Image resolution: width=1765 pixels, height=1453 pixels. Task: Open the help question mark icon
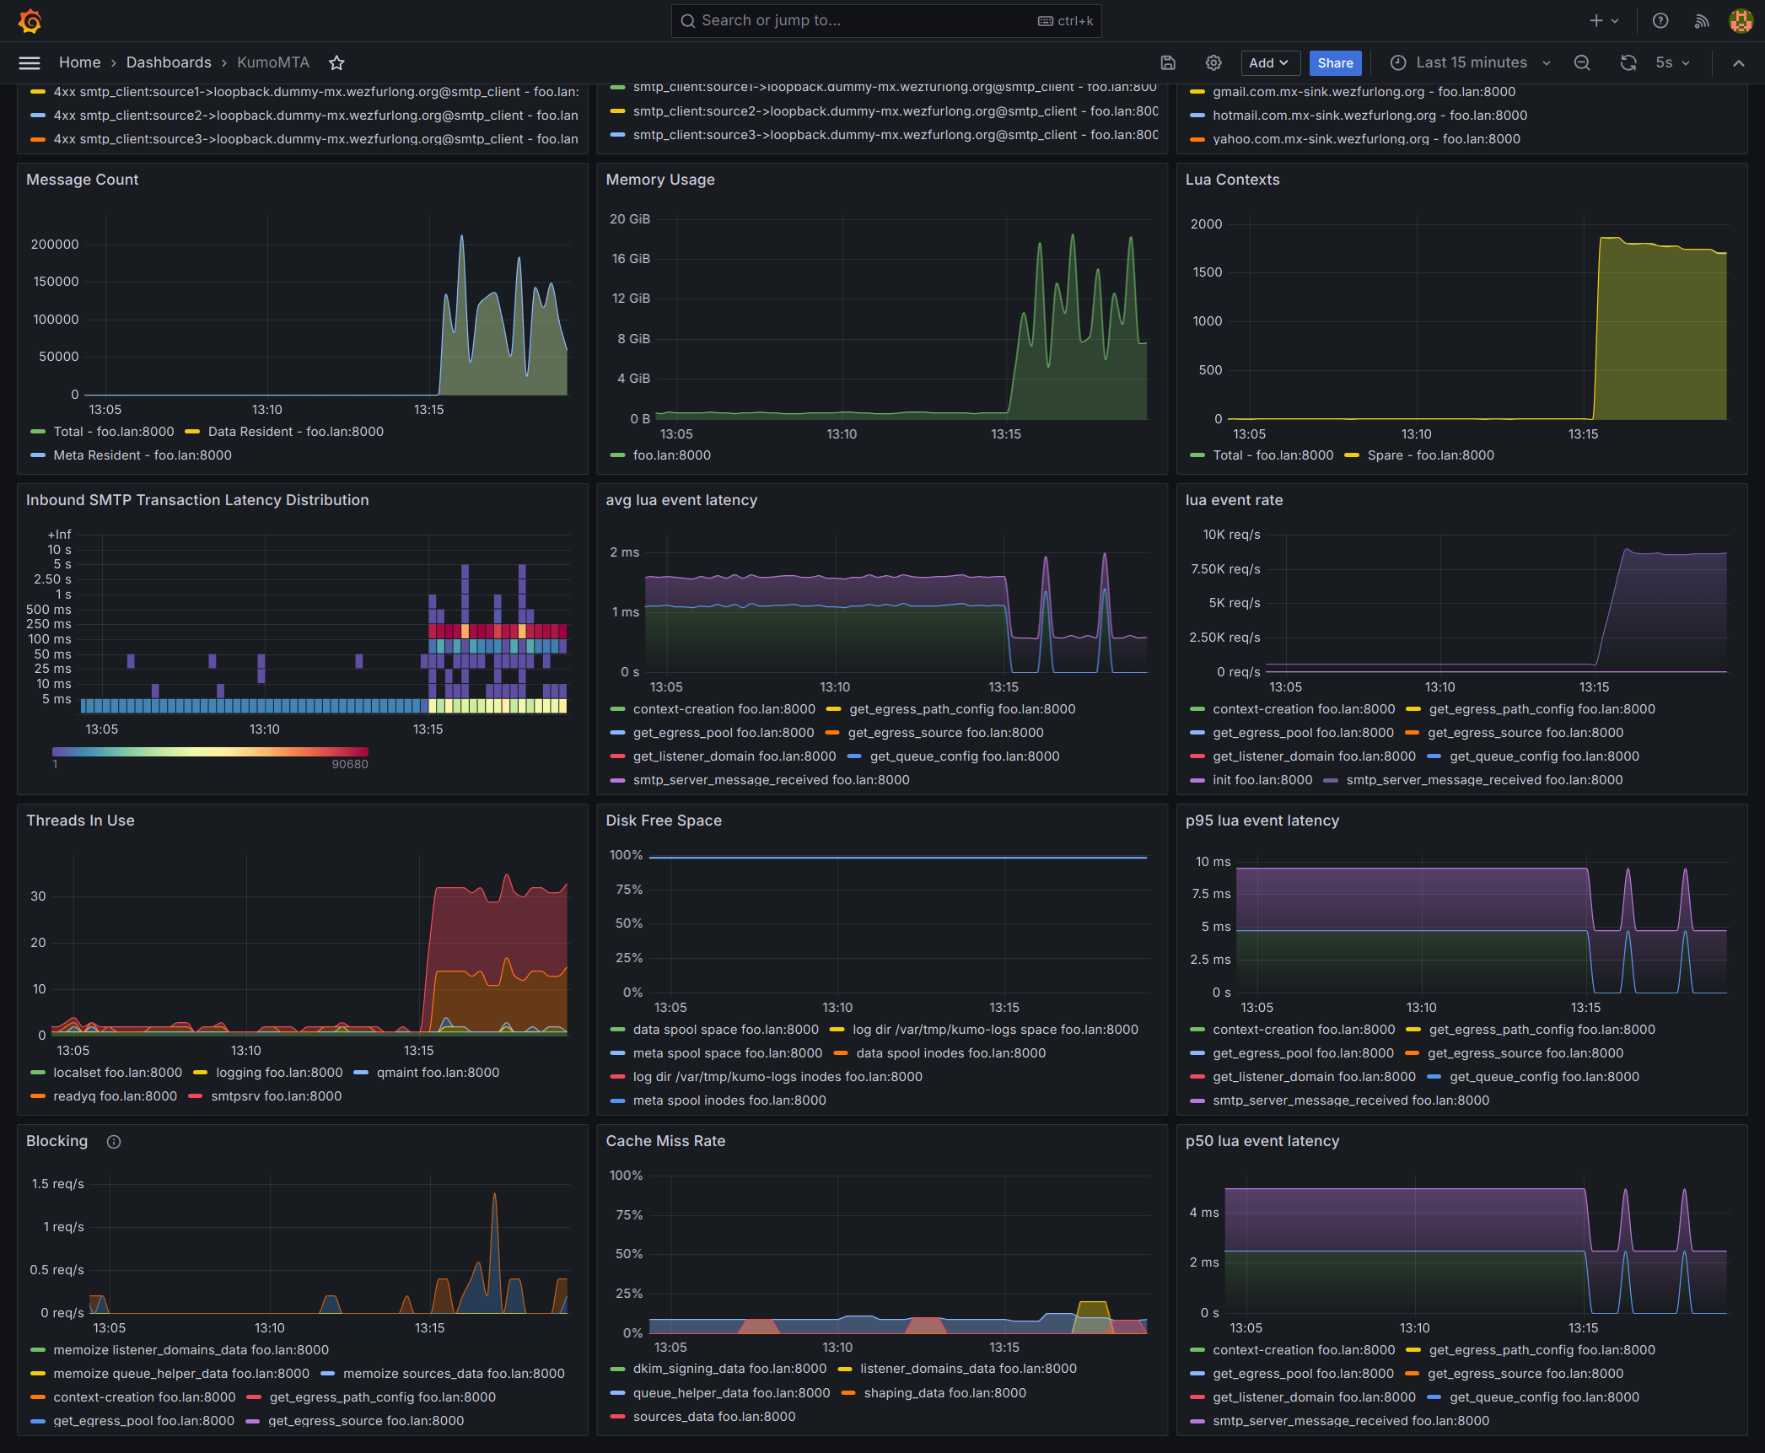(x=1660, y=21)
